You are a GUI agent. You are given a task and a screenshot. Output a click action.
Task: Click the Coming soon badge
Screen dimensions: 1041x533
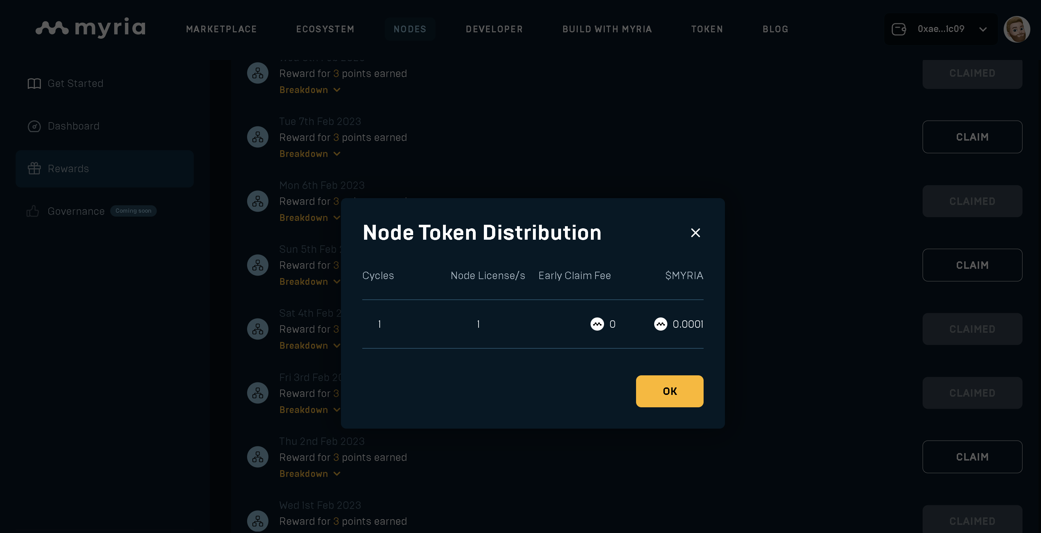[133, 211]
